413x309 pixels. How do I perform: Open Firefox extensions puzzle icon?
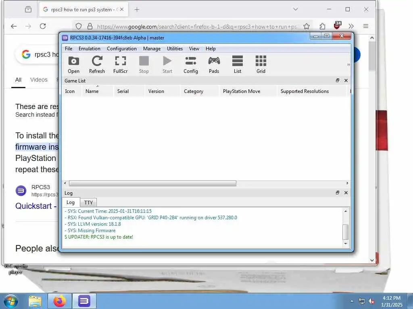[x=322, y=26]
